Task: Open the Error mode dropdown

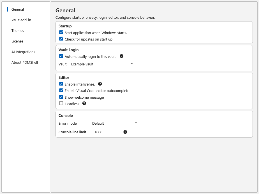Action: click(x=115, y=124)
